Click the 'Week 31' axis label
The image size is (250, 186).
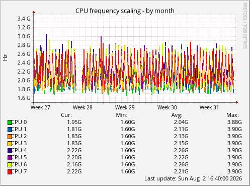pyautogui.click(x=209, y=107)
